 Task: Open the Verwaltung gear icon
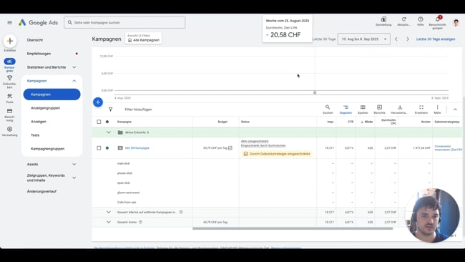pos(9,129)
